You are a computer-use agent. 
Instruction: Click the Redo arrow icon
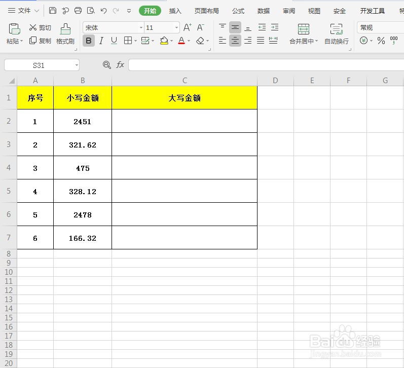(116, 11)
